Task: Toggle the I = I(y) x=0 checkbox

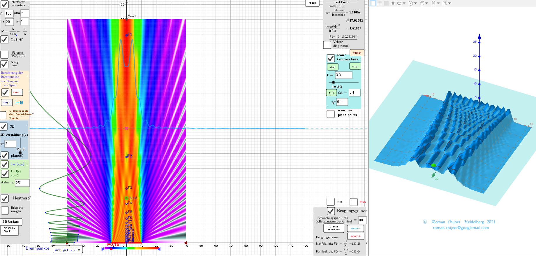Action: click(5, 173)
